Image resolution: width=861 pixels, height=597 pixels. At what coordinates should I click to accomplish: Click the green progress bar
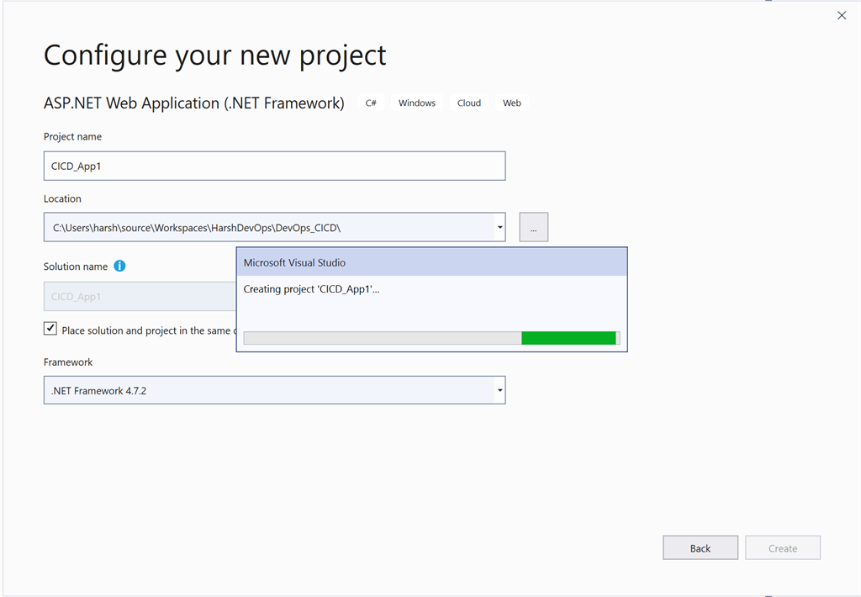coord(569,337)
